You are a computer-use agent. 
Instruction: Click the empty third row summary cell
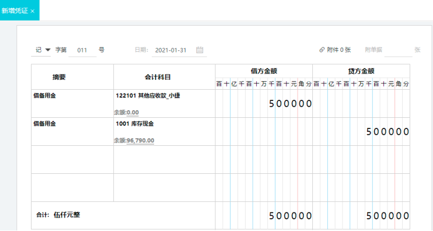[x=72, y=159]
